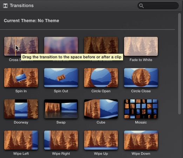The height and width of the screenshot is (158, 183).
Task: Pick the Wipe Left transition thumbnail
Action: [x=21, y=140]
